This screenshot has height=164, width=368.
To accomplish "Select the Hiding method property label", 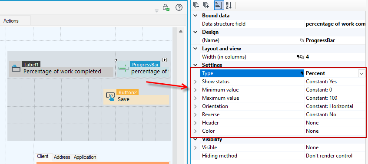I will [219, 156].
